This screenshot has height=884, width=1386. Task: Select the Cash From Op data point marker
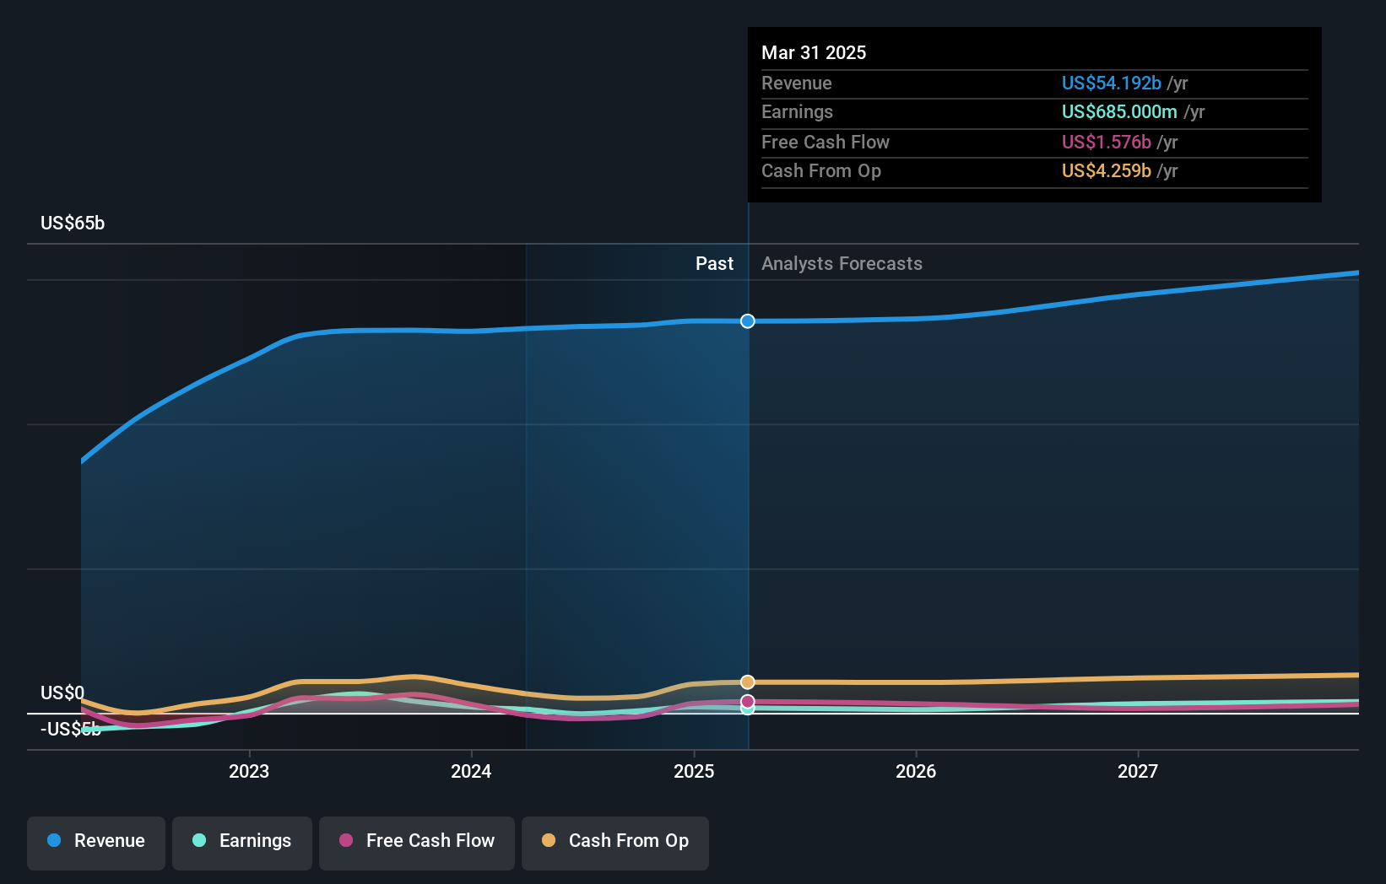click(x=748, y=682)
